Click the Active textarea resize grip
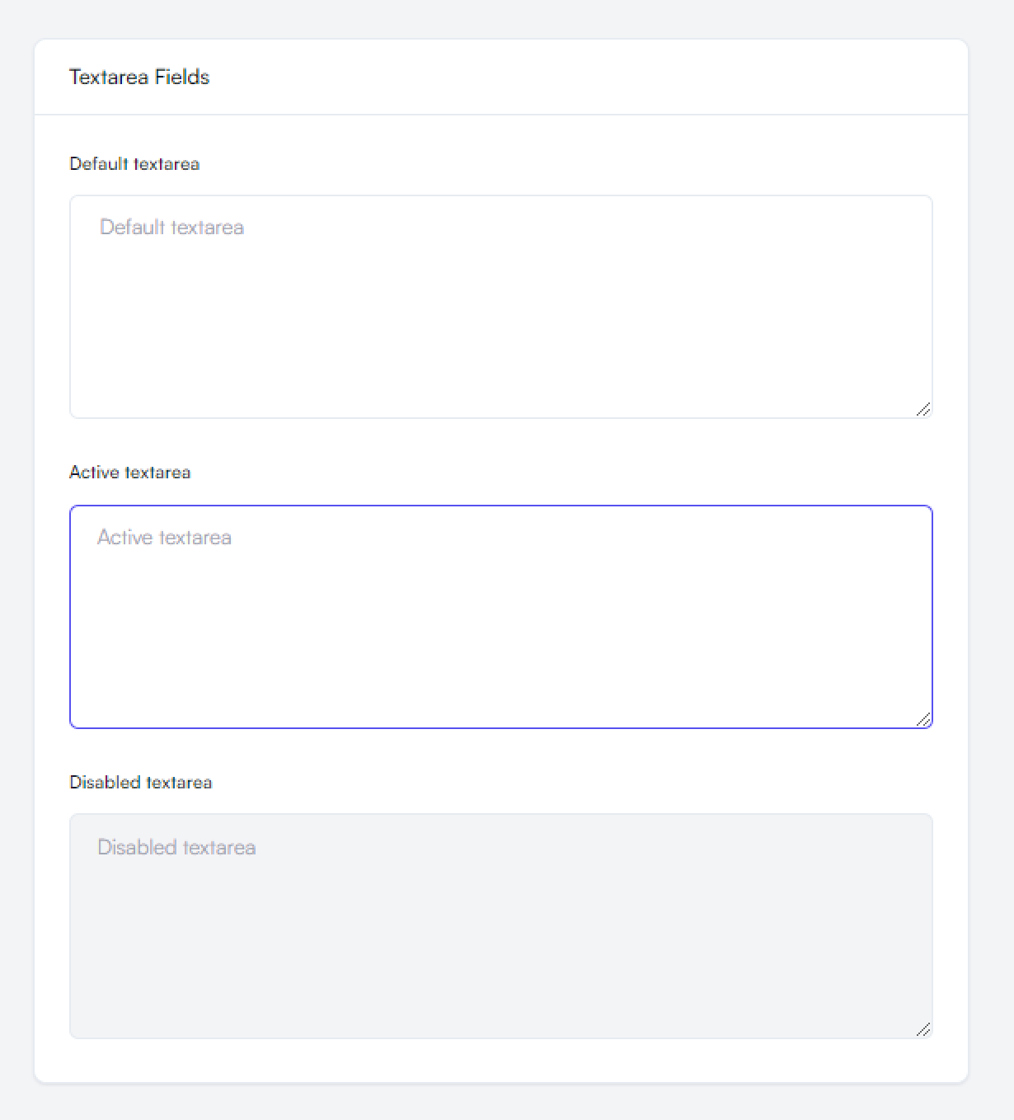This screenshot has width=1014, height=1120. pos(923,719)
